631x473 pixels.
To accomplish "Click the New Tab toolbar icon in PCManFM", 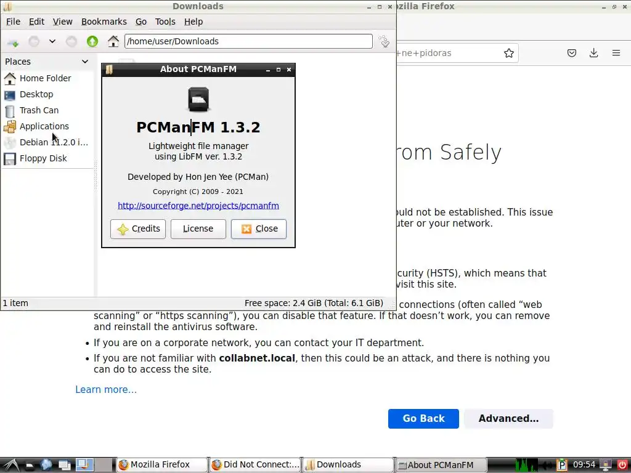I will (13, 41).
